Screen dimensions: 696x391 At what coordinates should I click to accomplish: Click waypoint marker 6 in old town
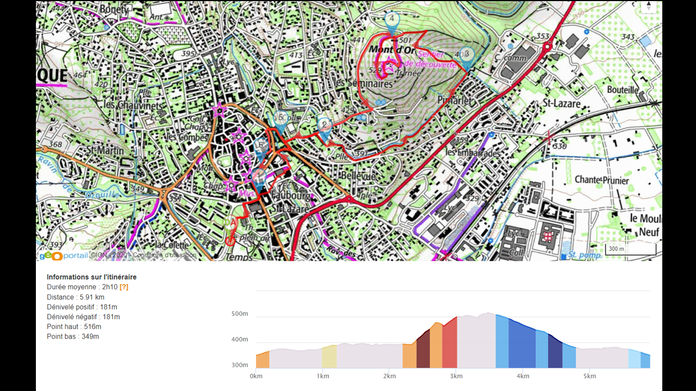click(x=260, y=146)
